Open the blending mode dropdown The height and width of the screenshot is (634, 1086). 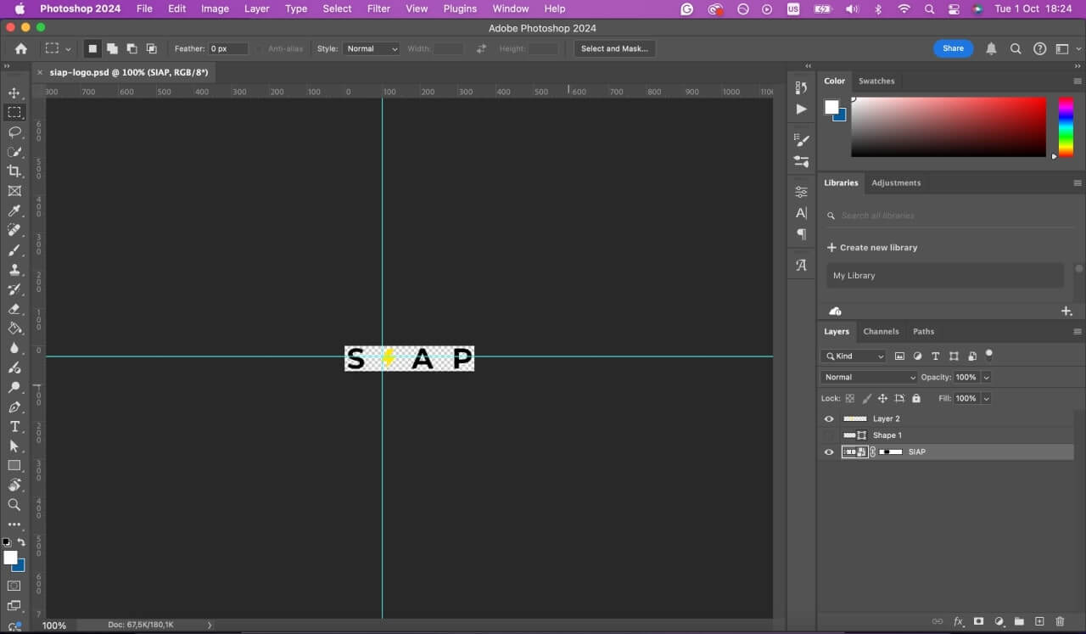869,377
